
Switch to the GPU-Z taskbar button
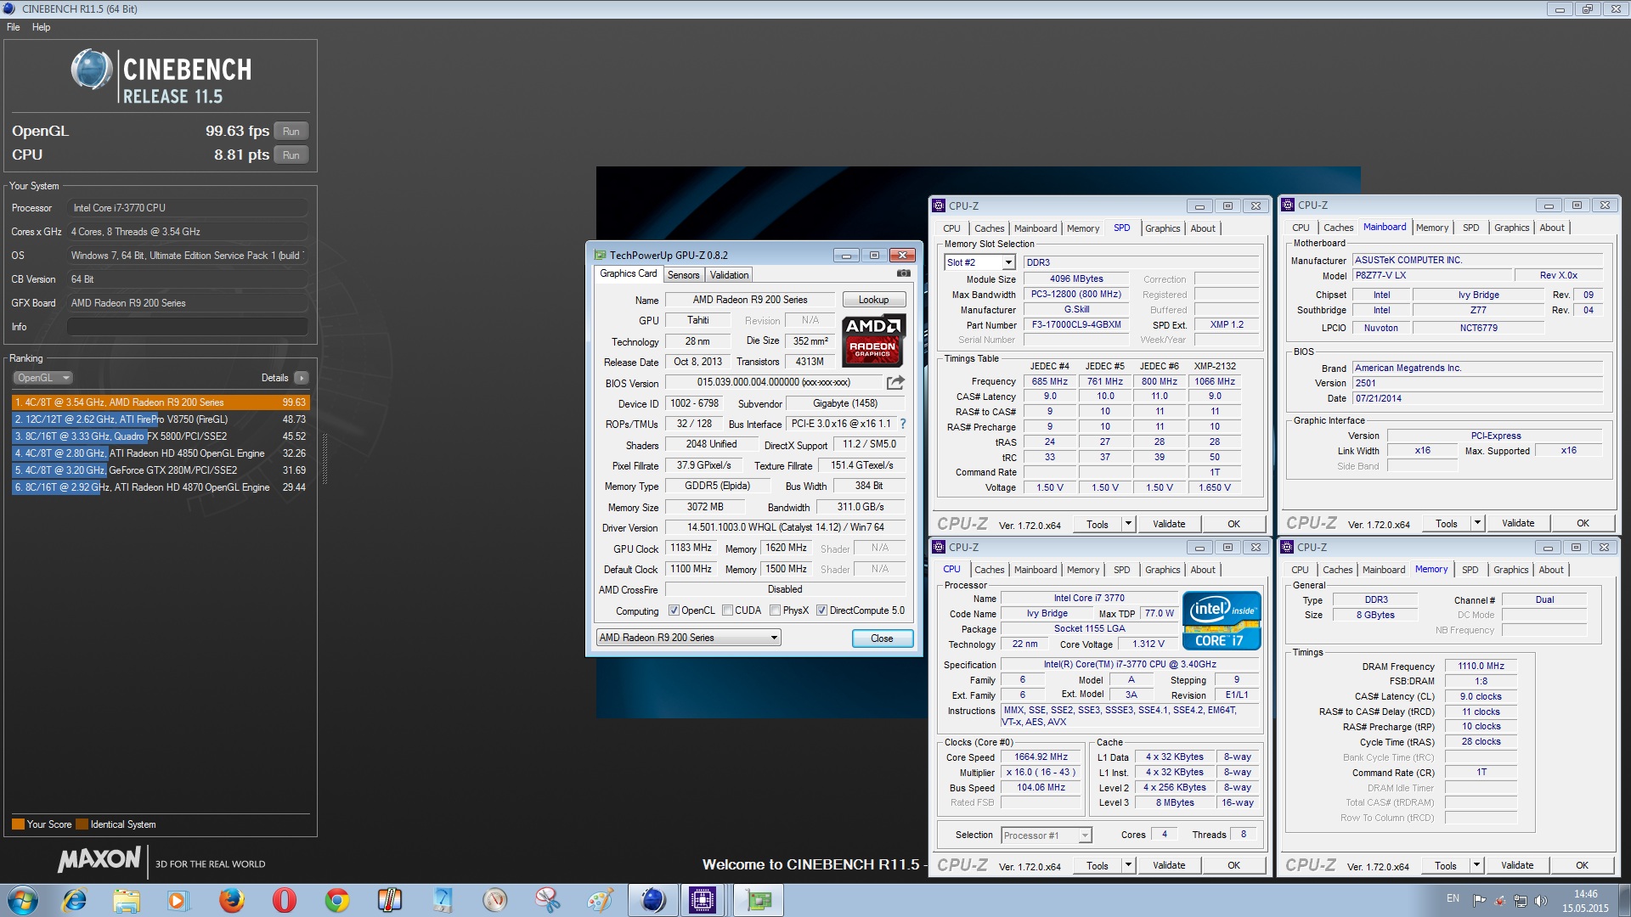pos(758,900)
